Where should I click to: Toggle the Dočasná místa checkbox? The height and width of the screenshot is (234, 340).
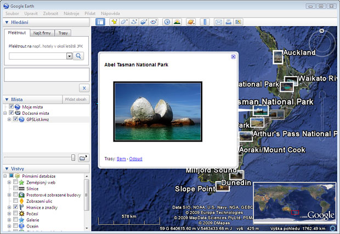12,113
